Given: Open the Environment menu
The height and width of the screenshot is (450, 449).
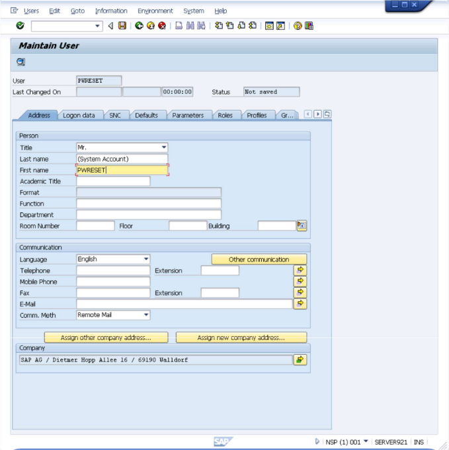Looking at the screenshot, I should click(x=155, y=11).
